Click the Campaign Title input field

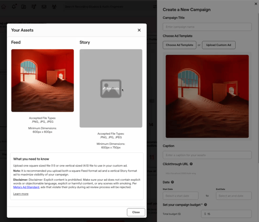[x=207, y=27]
